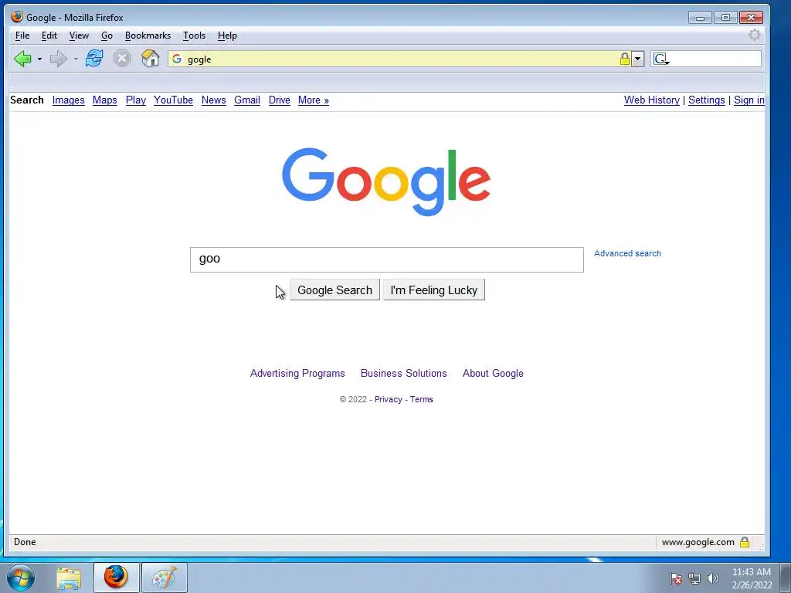Open the Gmail link

point(247,100)
